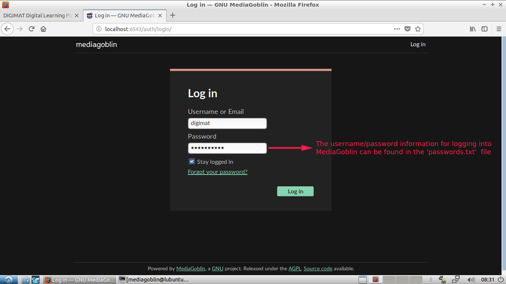This screenshot has height=284, width=506.
Task: Open the Firefox hamburger menu
Action: [498, 29]
